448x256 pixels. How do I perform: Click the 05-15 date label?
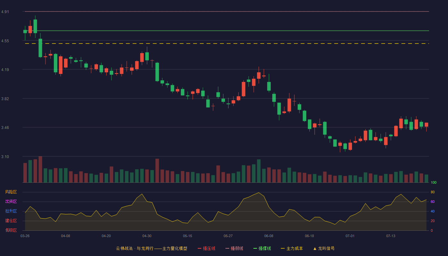click(x=188, y=236)
